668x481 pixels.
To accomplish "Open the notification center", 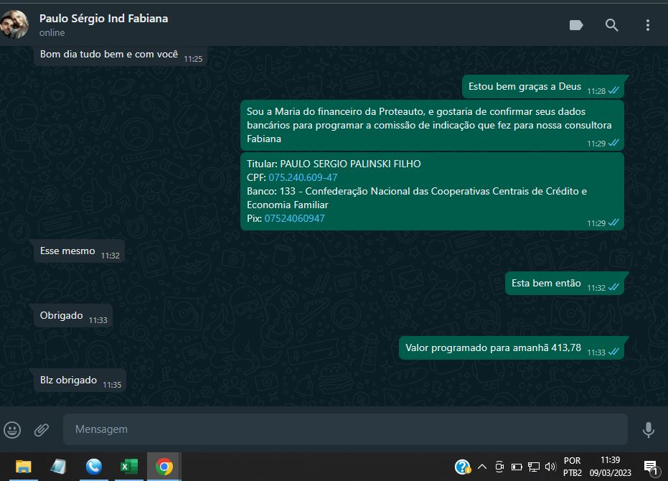I will tap(651, 467).
